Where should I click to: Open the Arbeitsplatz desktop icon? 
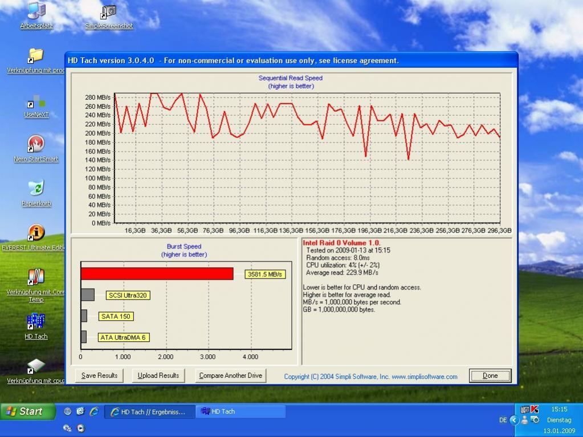36,15
